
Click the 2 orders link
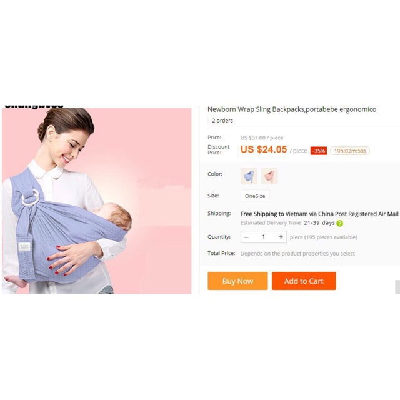[222, 121]
